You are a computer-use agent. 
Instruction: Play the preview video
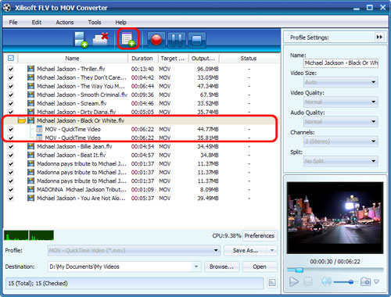coord(294,281)
